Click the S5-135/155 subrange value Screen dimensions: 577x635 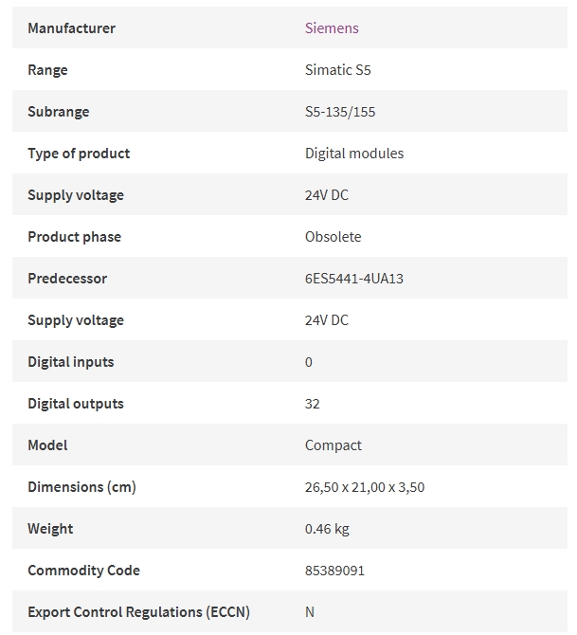(x=340, y=112)
